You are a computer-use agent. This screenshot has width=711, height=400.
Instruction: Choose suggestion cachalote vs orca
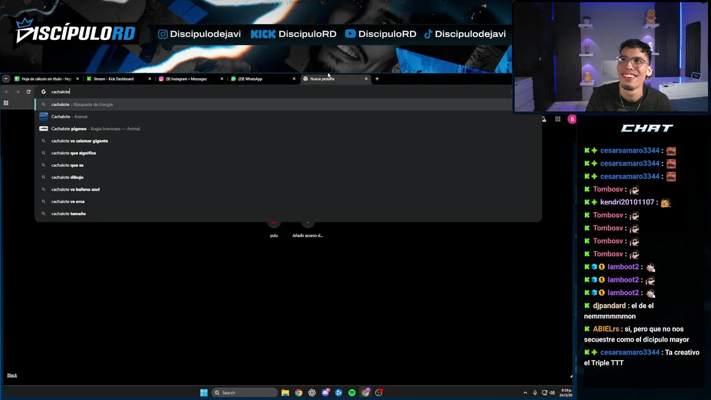pyautogui.click(x=288, y=202)
